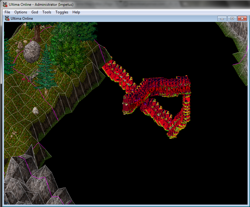This screenshot has height=207, width=250.
Task: Maximize the inner Ultima Online window
Action: click(x=232, y=19)
